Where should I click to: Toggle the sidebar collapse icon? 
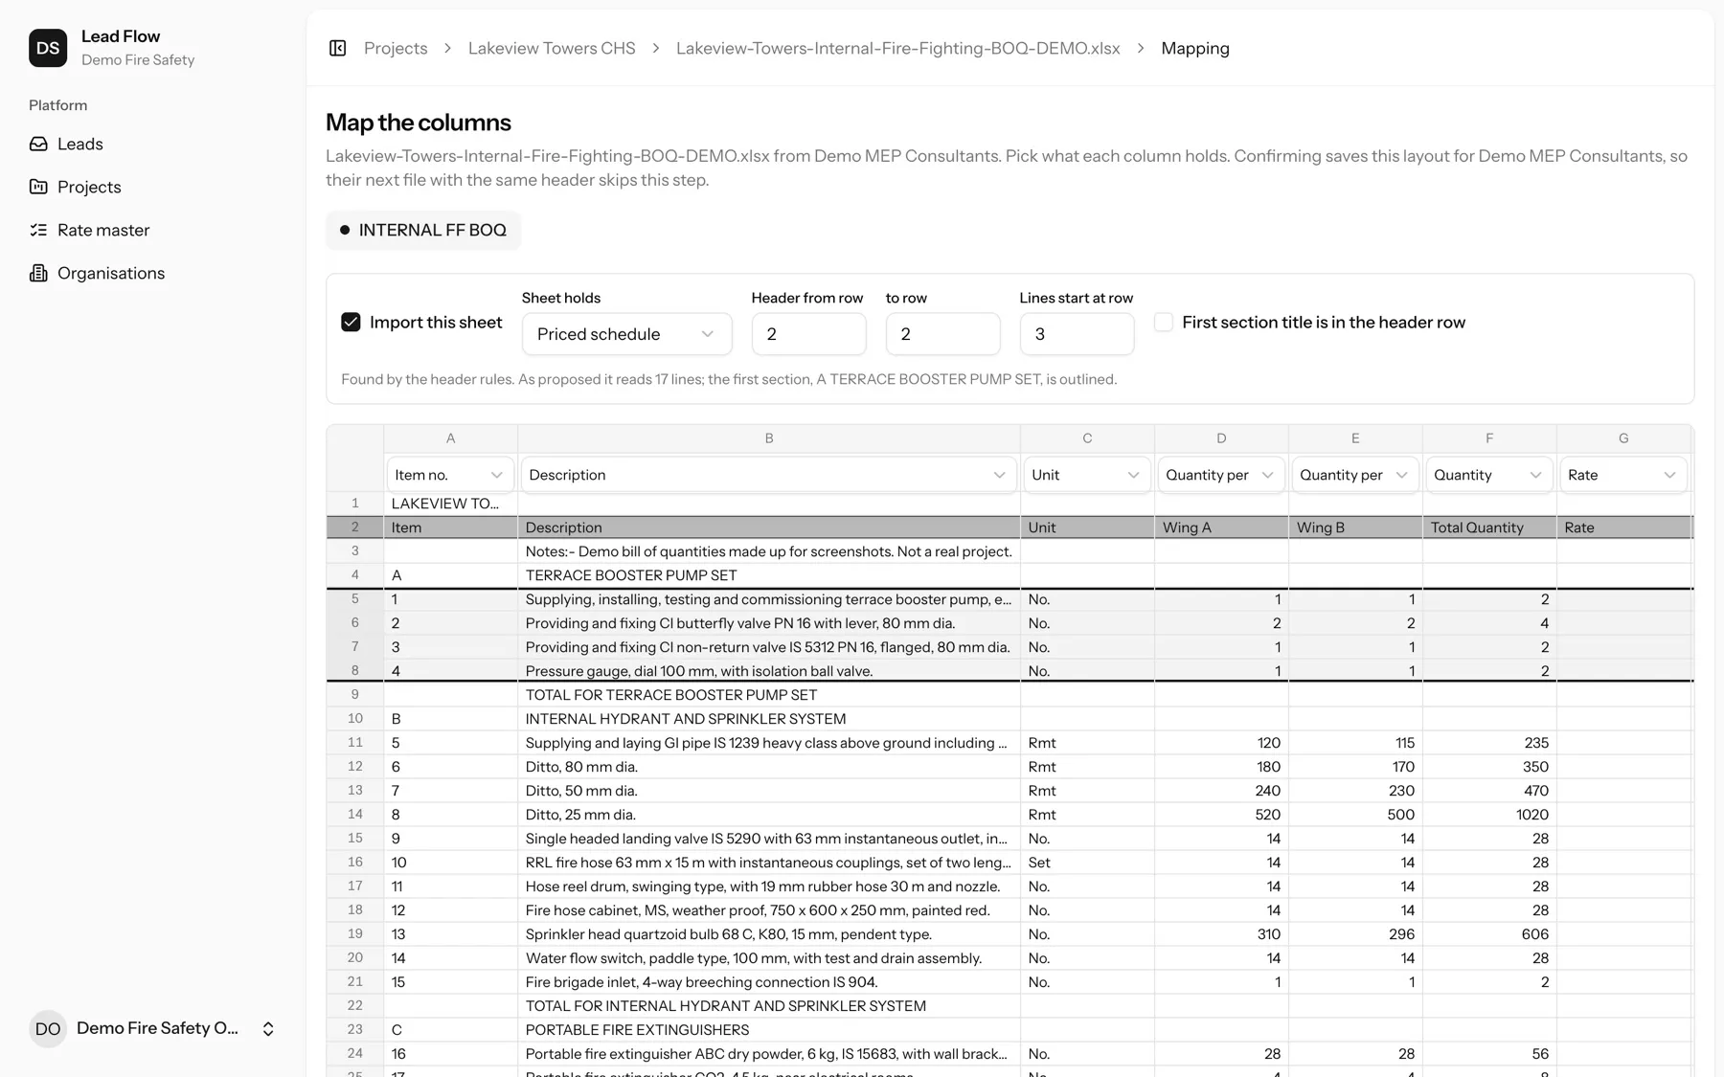(x=337, y=48)
